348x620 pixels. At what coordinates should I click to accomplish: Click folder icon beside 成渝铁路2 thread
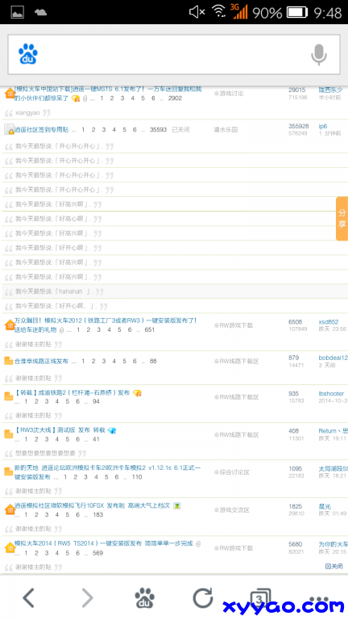pos(8,396)
